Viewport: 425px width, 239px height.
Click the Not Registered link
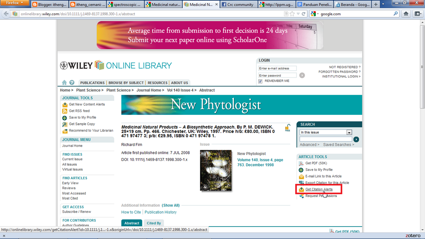tap(345, 67)
